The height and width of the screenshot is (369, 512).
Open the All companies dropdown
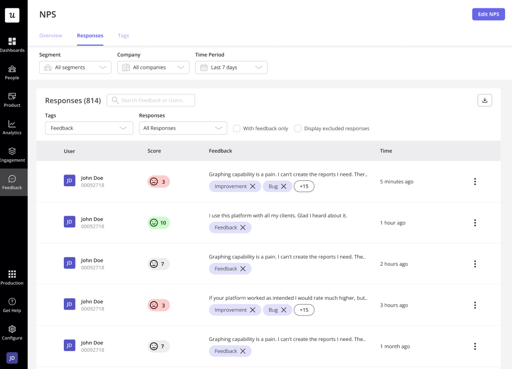153,67
